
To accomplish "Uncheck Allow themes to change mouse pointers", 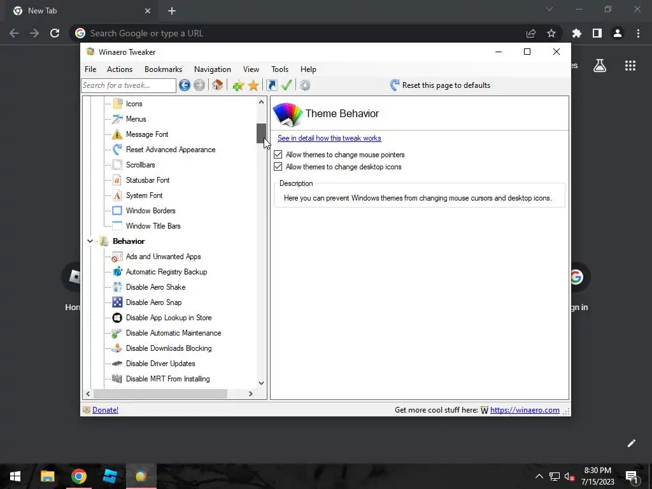I will pyautogui.click(x=278, y=155).
